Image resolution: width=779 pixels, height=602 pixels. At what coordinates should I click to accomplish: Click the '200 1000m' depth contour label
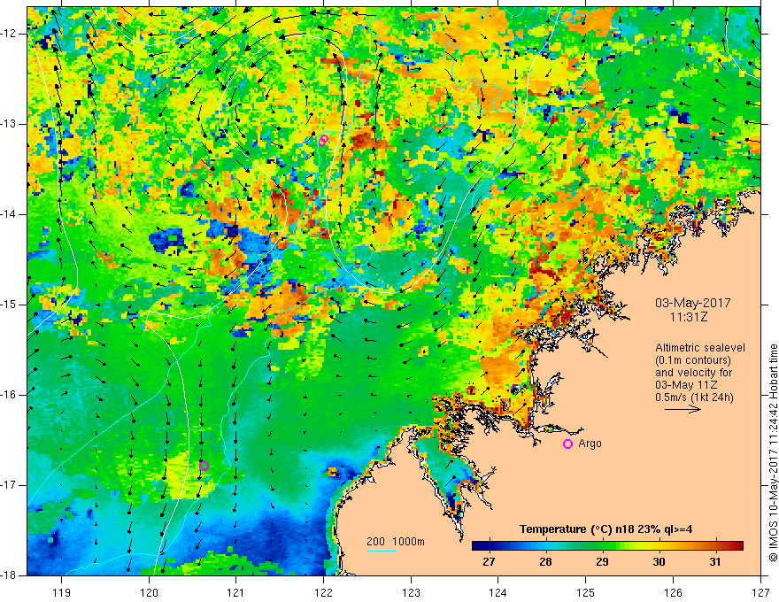pos(396,542)
